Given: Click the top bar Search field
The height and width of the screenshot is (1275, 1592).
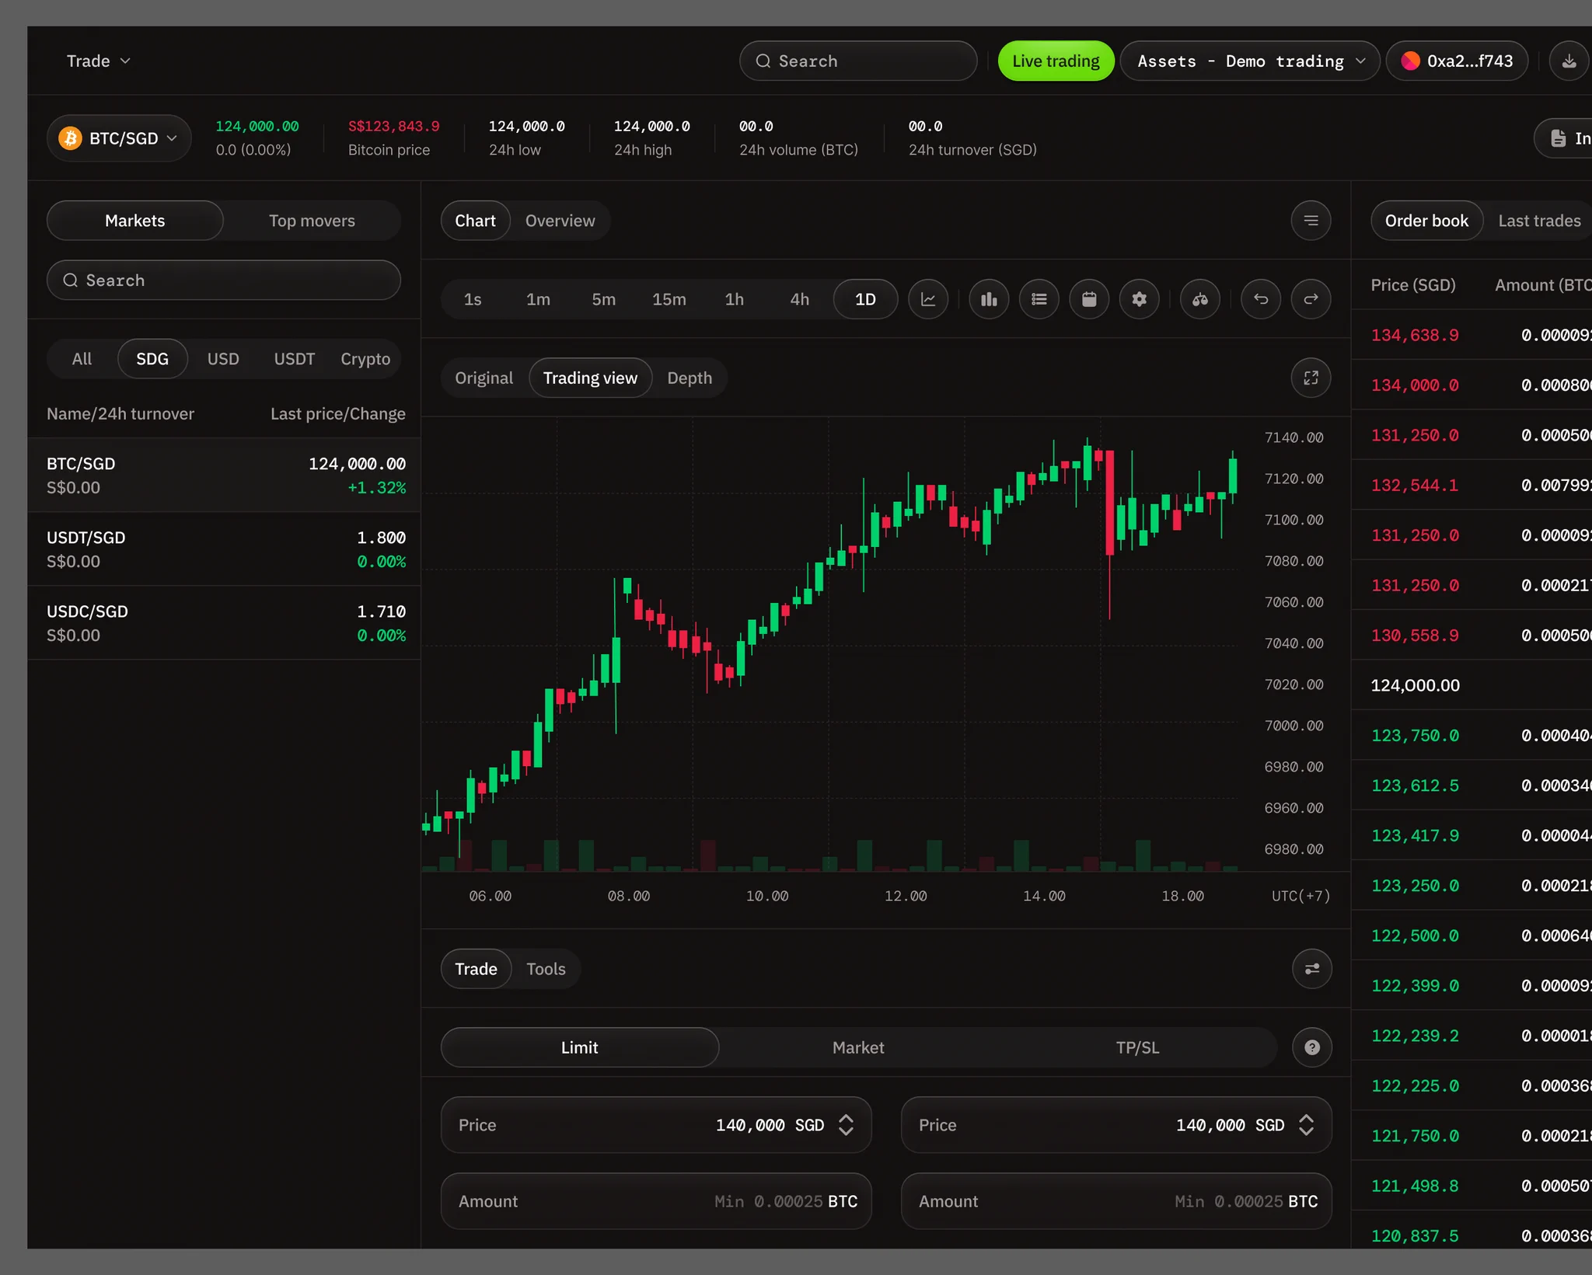Looking at the screenshot, I should (858, 61).
